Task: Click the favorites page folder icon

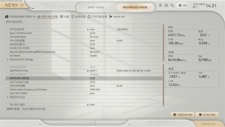Action: point(6,17)
